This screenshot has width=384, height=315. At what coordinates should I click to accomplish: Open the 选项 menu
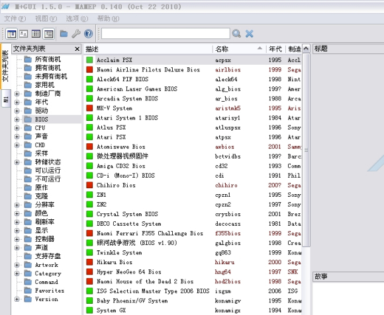click(x=77, y=18)
